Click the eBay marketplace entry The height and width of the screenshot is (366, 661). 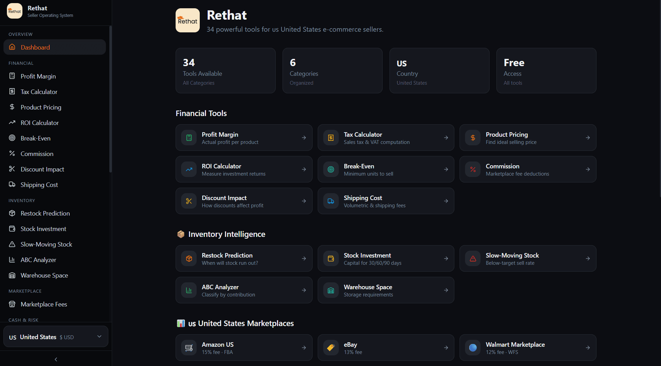(x=385, y=347)
